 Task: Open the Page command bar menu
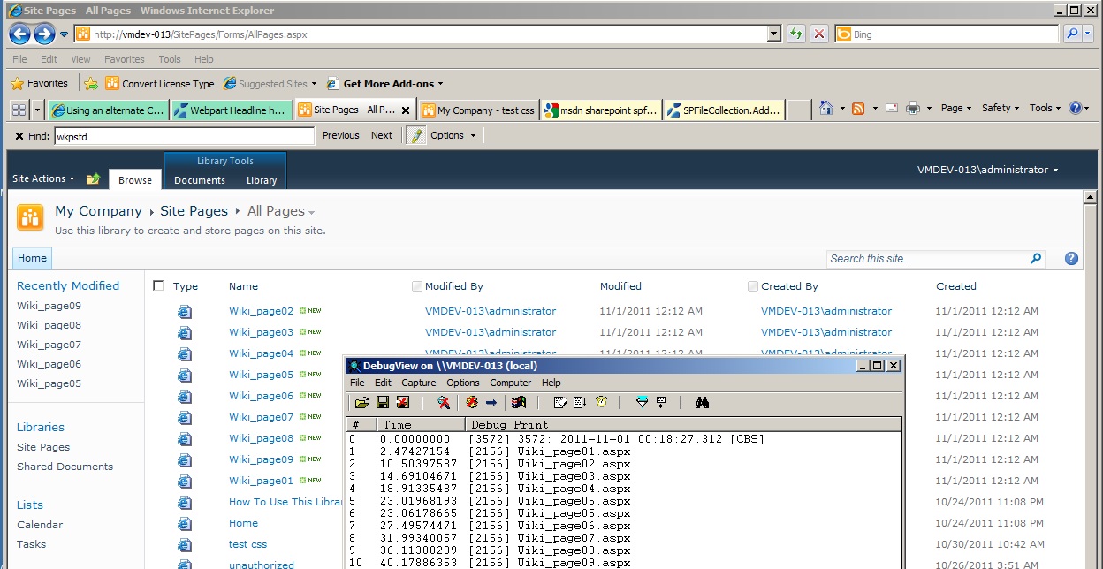click(x=956, y=108)
